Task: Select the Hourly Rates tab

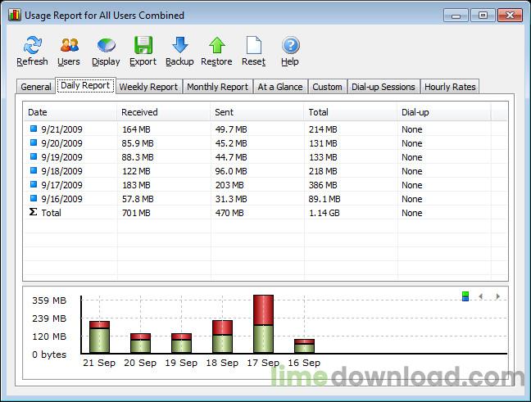Action: click(x=450, y=87)
